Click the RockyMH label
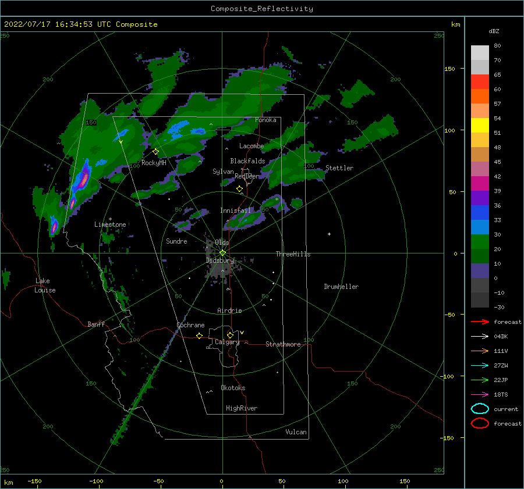Image resolution: width=524 pixels, height=489 pixels. (x=154, y=163)
